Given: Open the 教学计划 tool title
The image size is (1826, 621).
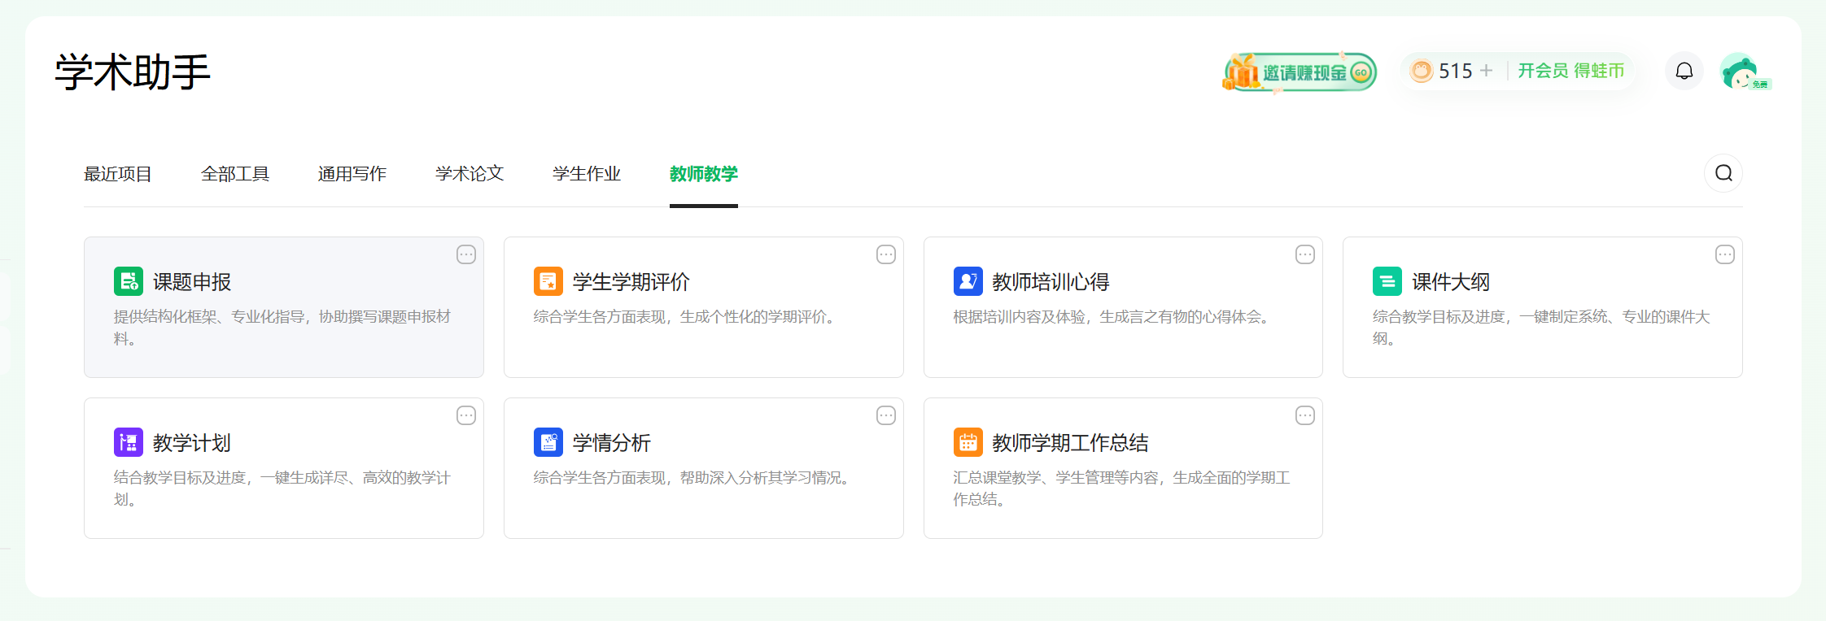Looking at the screenshot, I should (192, 443).
